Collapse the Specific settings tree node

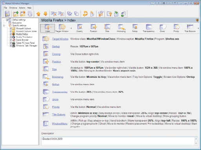tap(4, 25)
